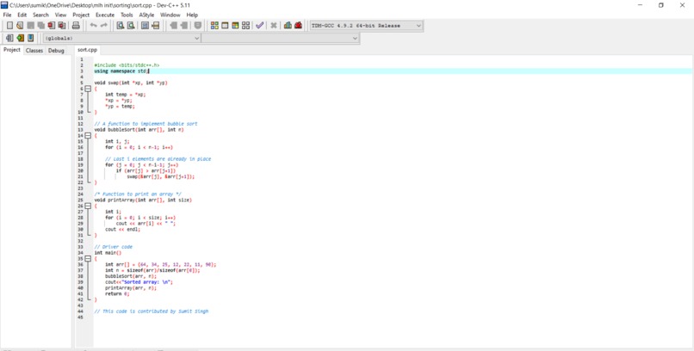This screenshot has height=351, width=694.
Task: Open the AStyle menu
Action: click(146, 15)
